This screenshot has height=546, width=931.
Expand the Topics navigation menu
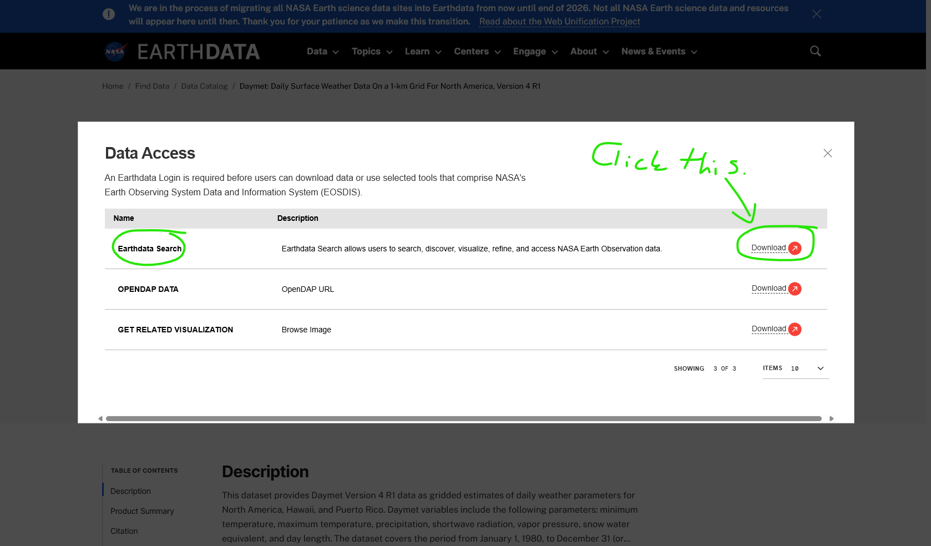372,52
